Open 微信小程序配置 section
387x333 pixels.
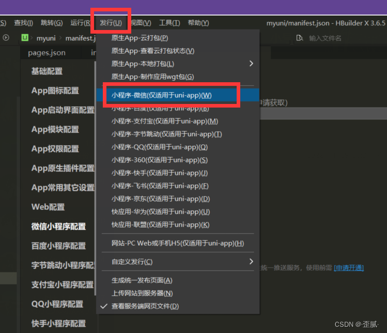pyautogui.click(x=58, y=226)
